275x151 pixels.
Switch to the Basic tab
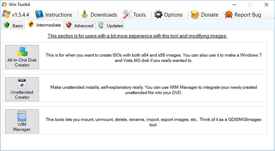coord(13,25)
